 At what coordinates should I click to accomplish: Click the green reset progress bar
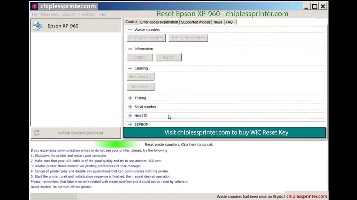pyautogui.click(x=116, y=144)
